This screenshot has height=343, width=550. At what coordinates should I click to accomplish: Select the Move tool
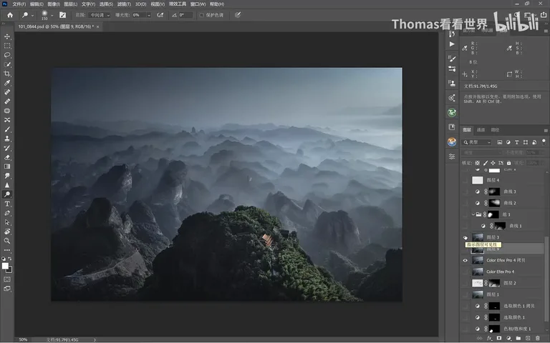pyautogui.click(x=7, y=36)
